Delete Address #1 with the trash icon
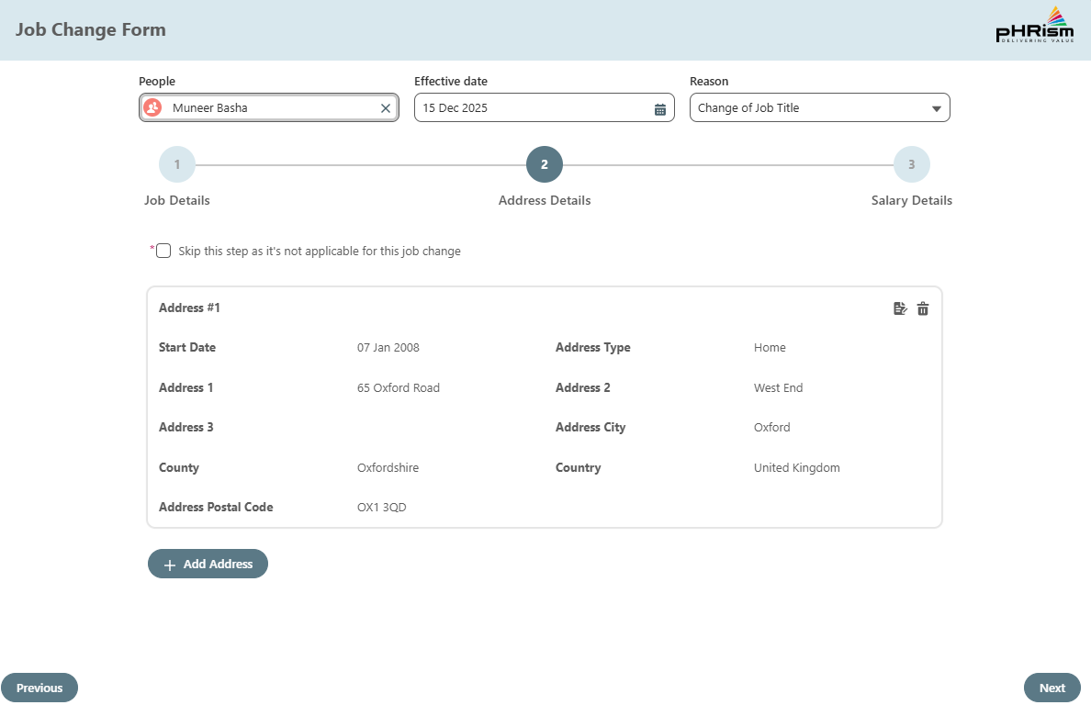This screenshot has height=705, width=1091. pyautogui.click(x=923, y=309)
